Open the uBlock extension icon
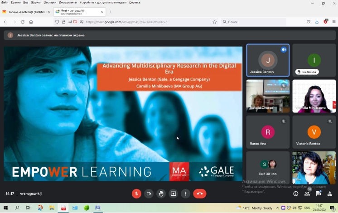Screen dimensions: 338x213 (325, 21)
